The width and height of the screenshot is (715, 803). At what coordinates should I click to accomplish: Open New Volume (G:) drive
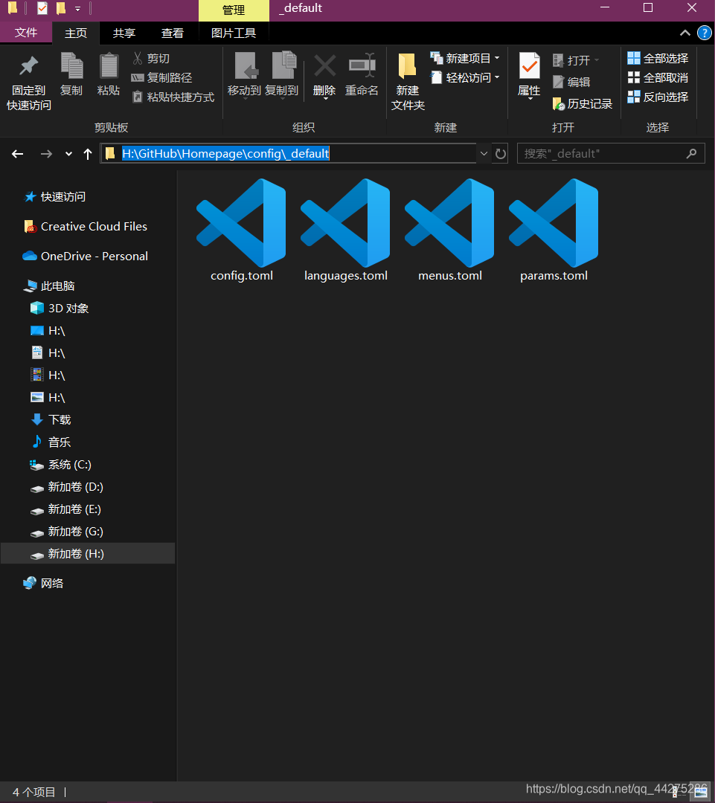67,532
